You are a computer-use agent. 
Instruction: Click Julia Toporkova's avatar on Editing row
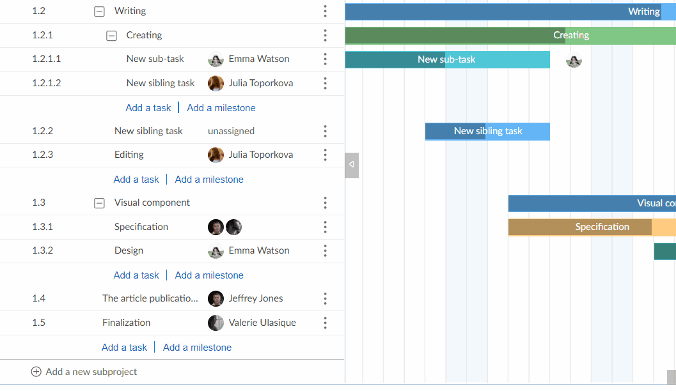[x=216, y=155]
